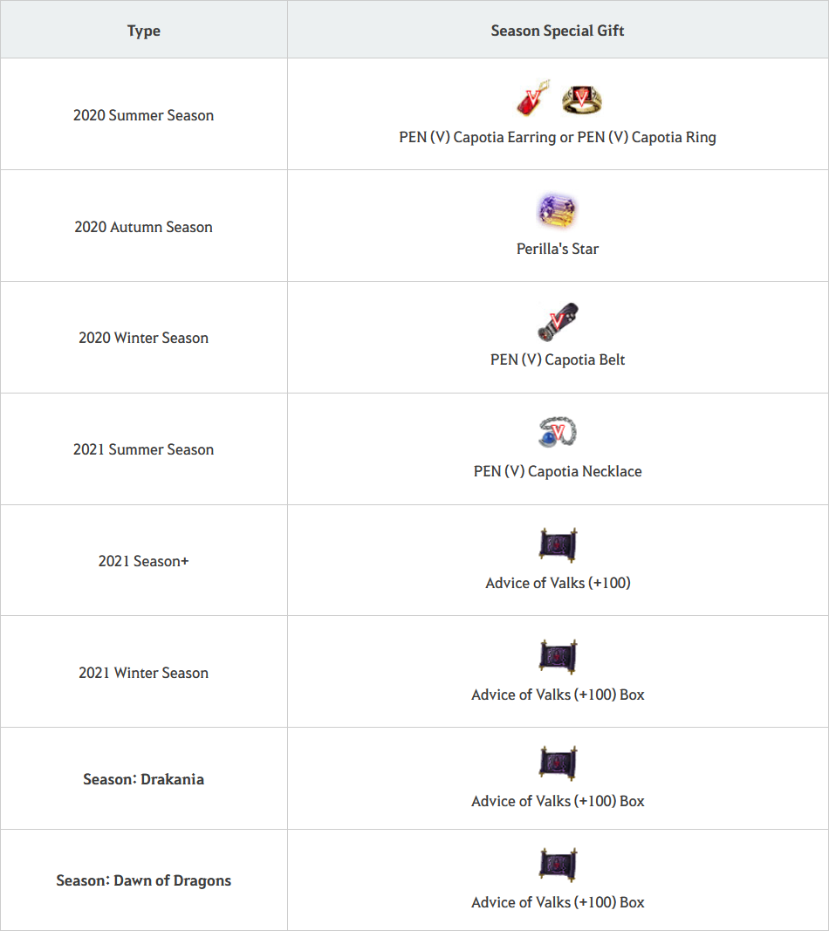829x931 pixels.
Task: Click the 2020 Winter Season label
Action: pos(144,338)
